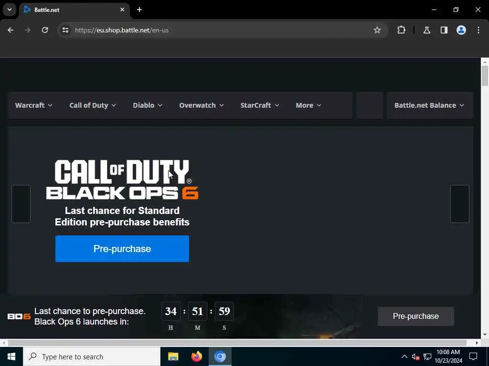489x366 pixels.
Task: Open the tab search dropdown
Action: pos(10,10)
